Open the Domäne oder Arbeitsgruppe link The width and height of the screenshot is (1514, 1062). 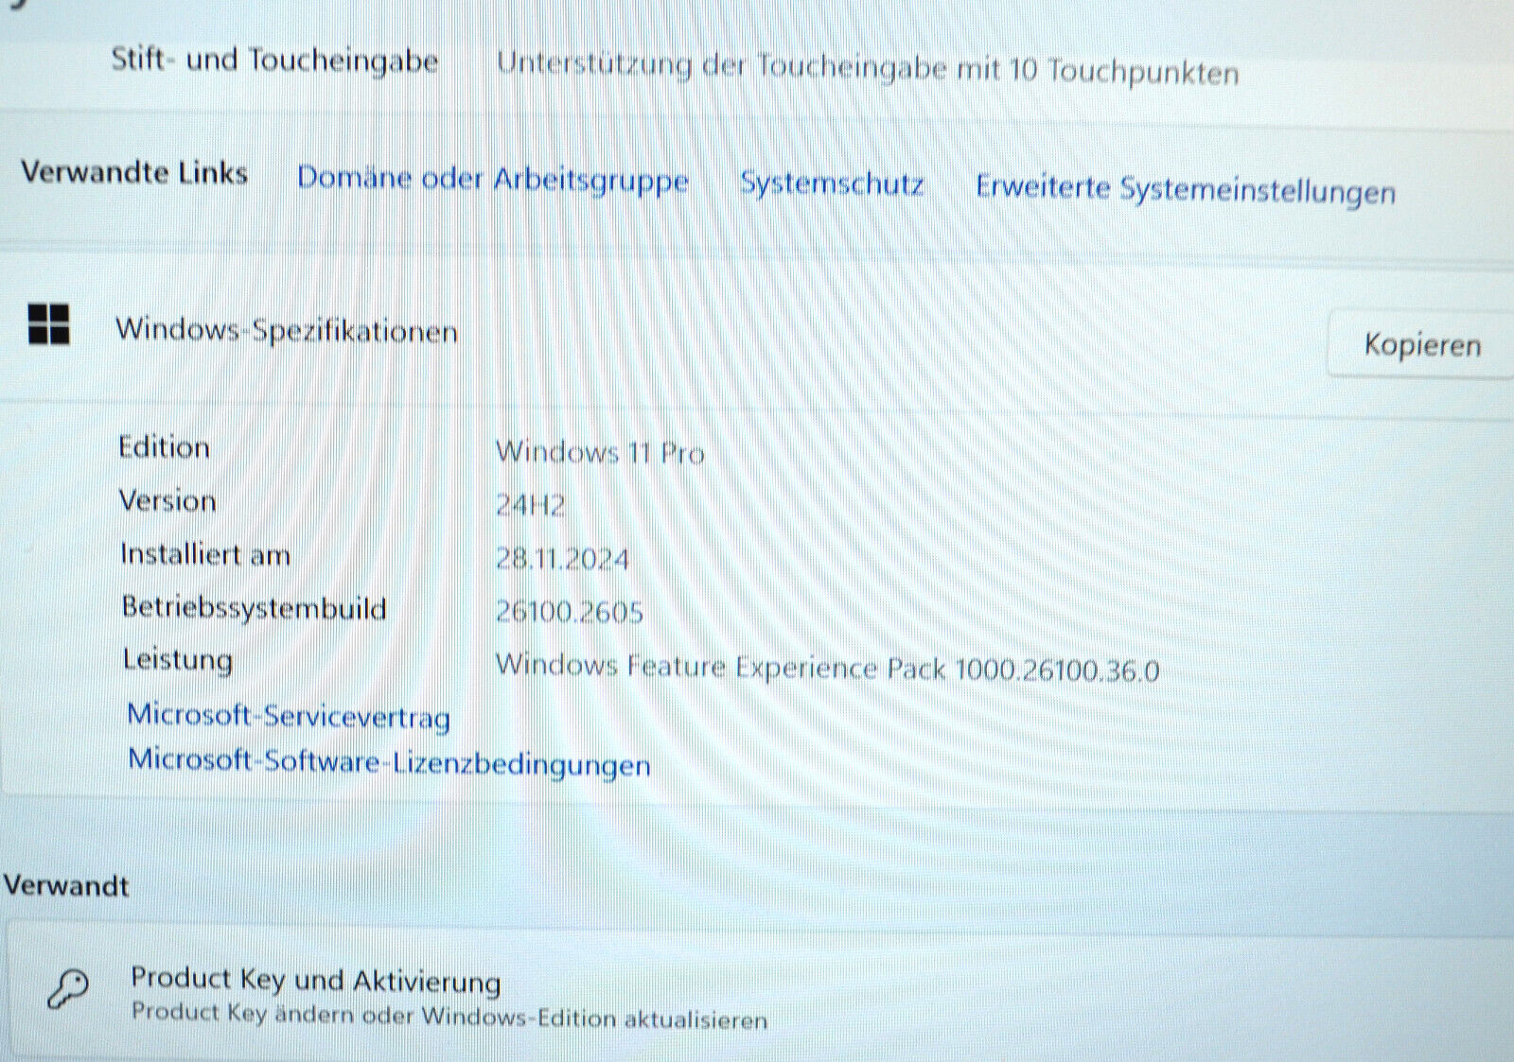(492, 179)
